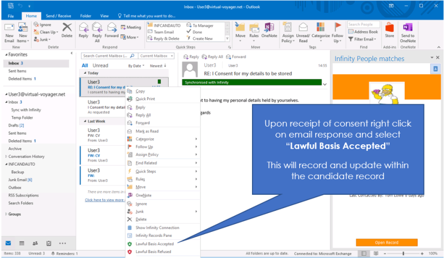Collapse the Favorites folder group
The width and height of the screenshot is (444, 258).
[x=5, y=55]
